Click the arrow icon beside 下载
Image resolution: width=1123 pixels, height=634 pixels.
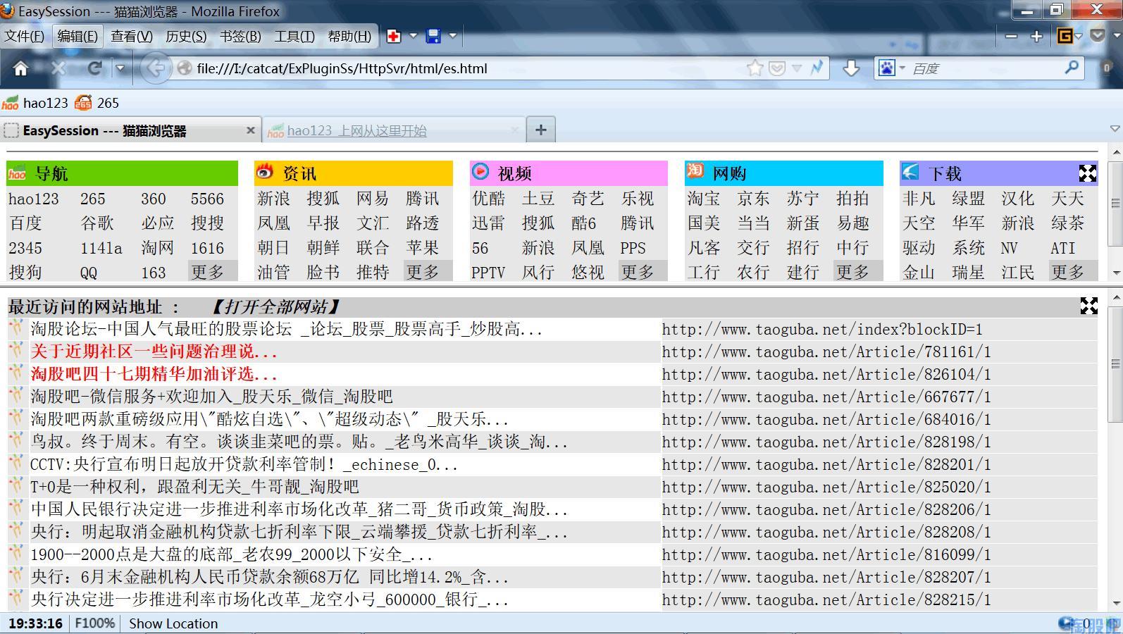coord(911,171)
